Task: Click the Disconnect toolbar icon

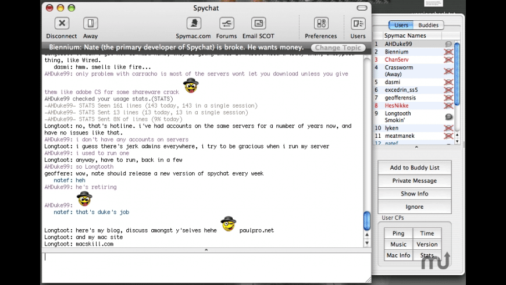Action: (x=62, y=24)
